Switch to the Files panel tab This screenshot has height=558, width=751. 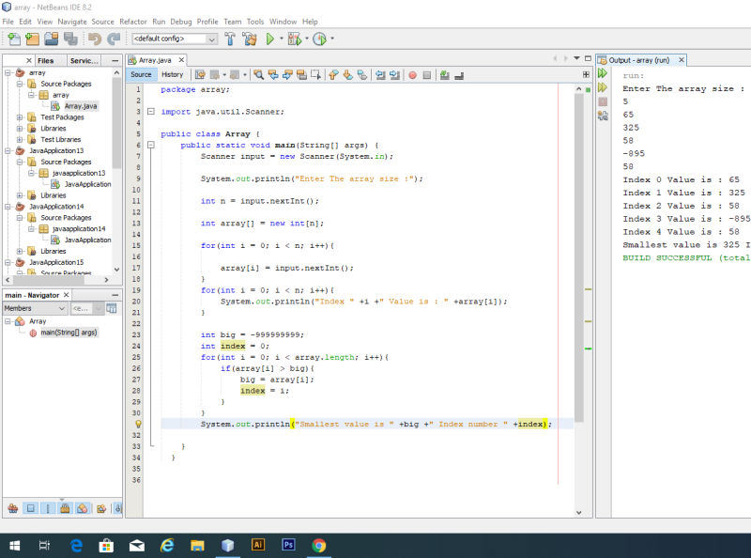click(46, 60)
